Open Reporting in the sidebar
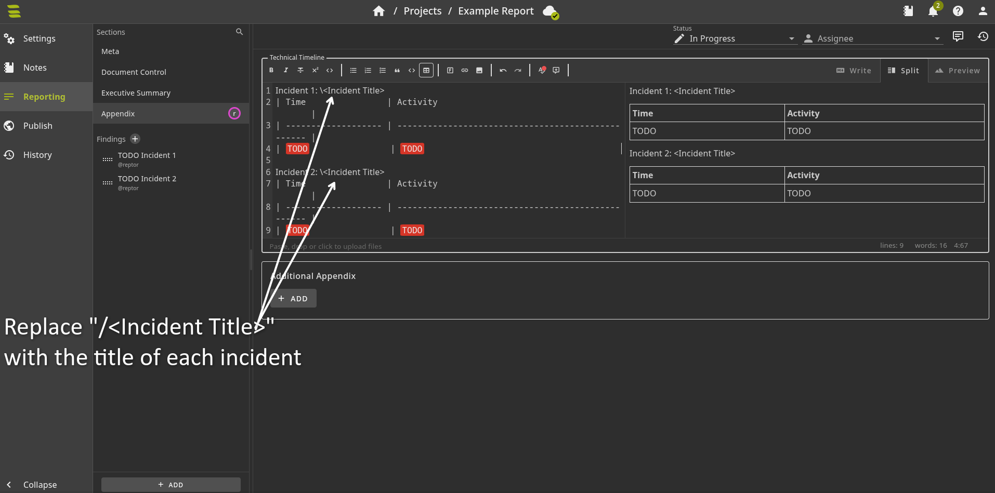Image resolution: width=995 pixels, height=493 pixels. click(46, 97)
